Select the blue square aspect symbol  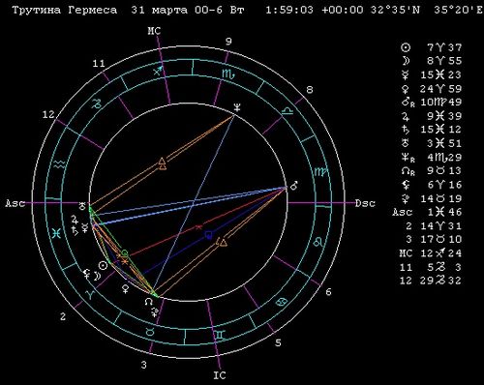209,235
